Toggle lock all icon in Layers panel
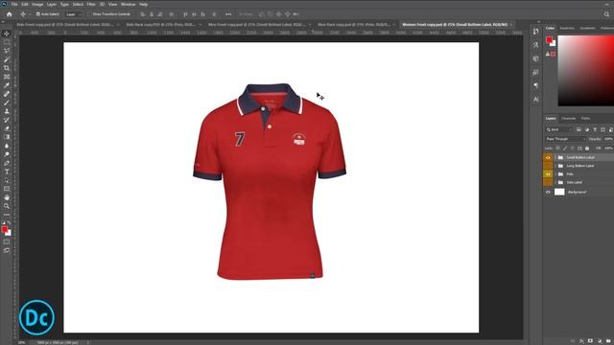 587,149
